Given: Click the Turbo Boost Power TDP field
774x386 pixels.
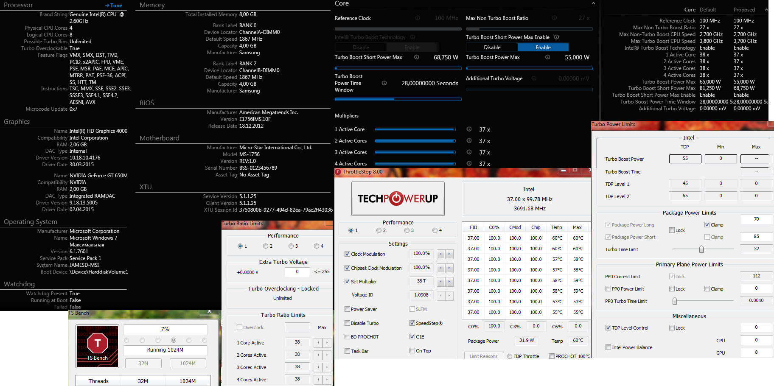Looking at the screenshot, I should coord(685,159).
